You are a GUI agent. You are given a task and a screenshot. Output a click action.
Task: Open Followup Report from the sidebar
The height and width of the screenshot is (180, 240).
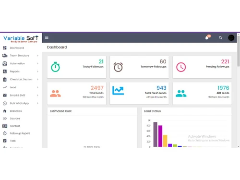(20, 133)
